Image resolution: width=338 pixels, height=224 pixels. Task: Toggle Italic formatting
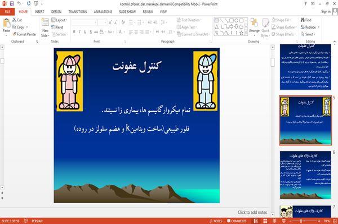[x=79, y=32]
